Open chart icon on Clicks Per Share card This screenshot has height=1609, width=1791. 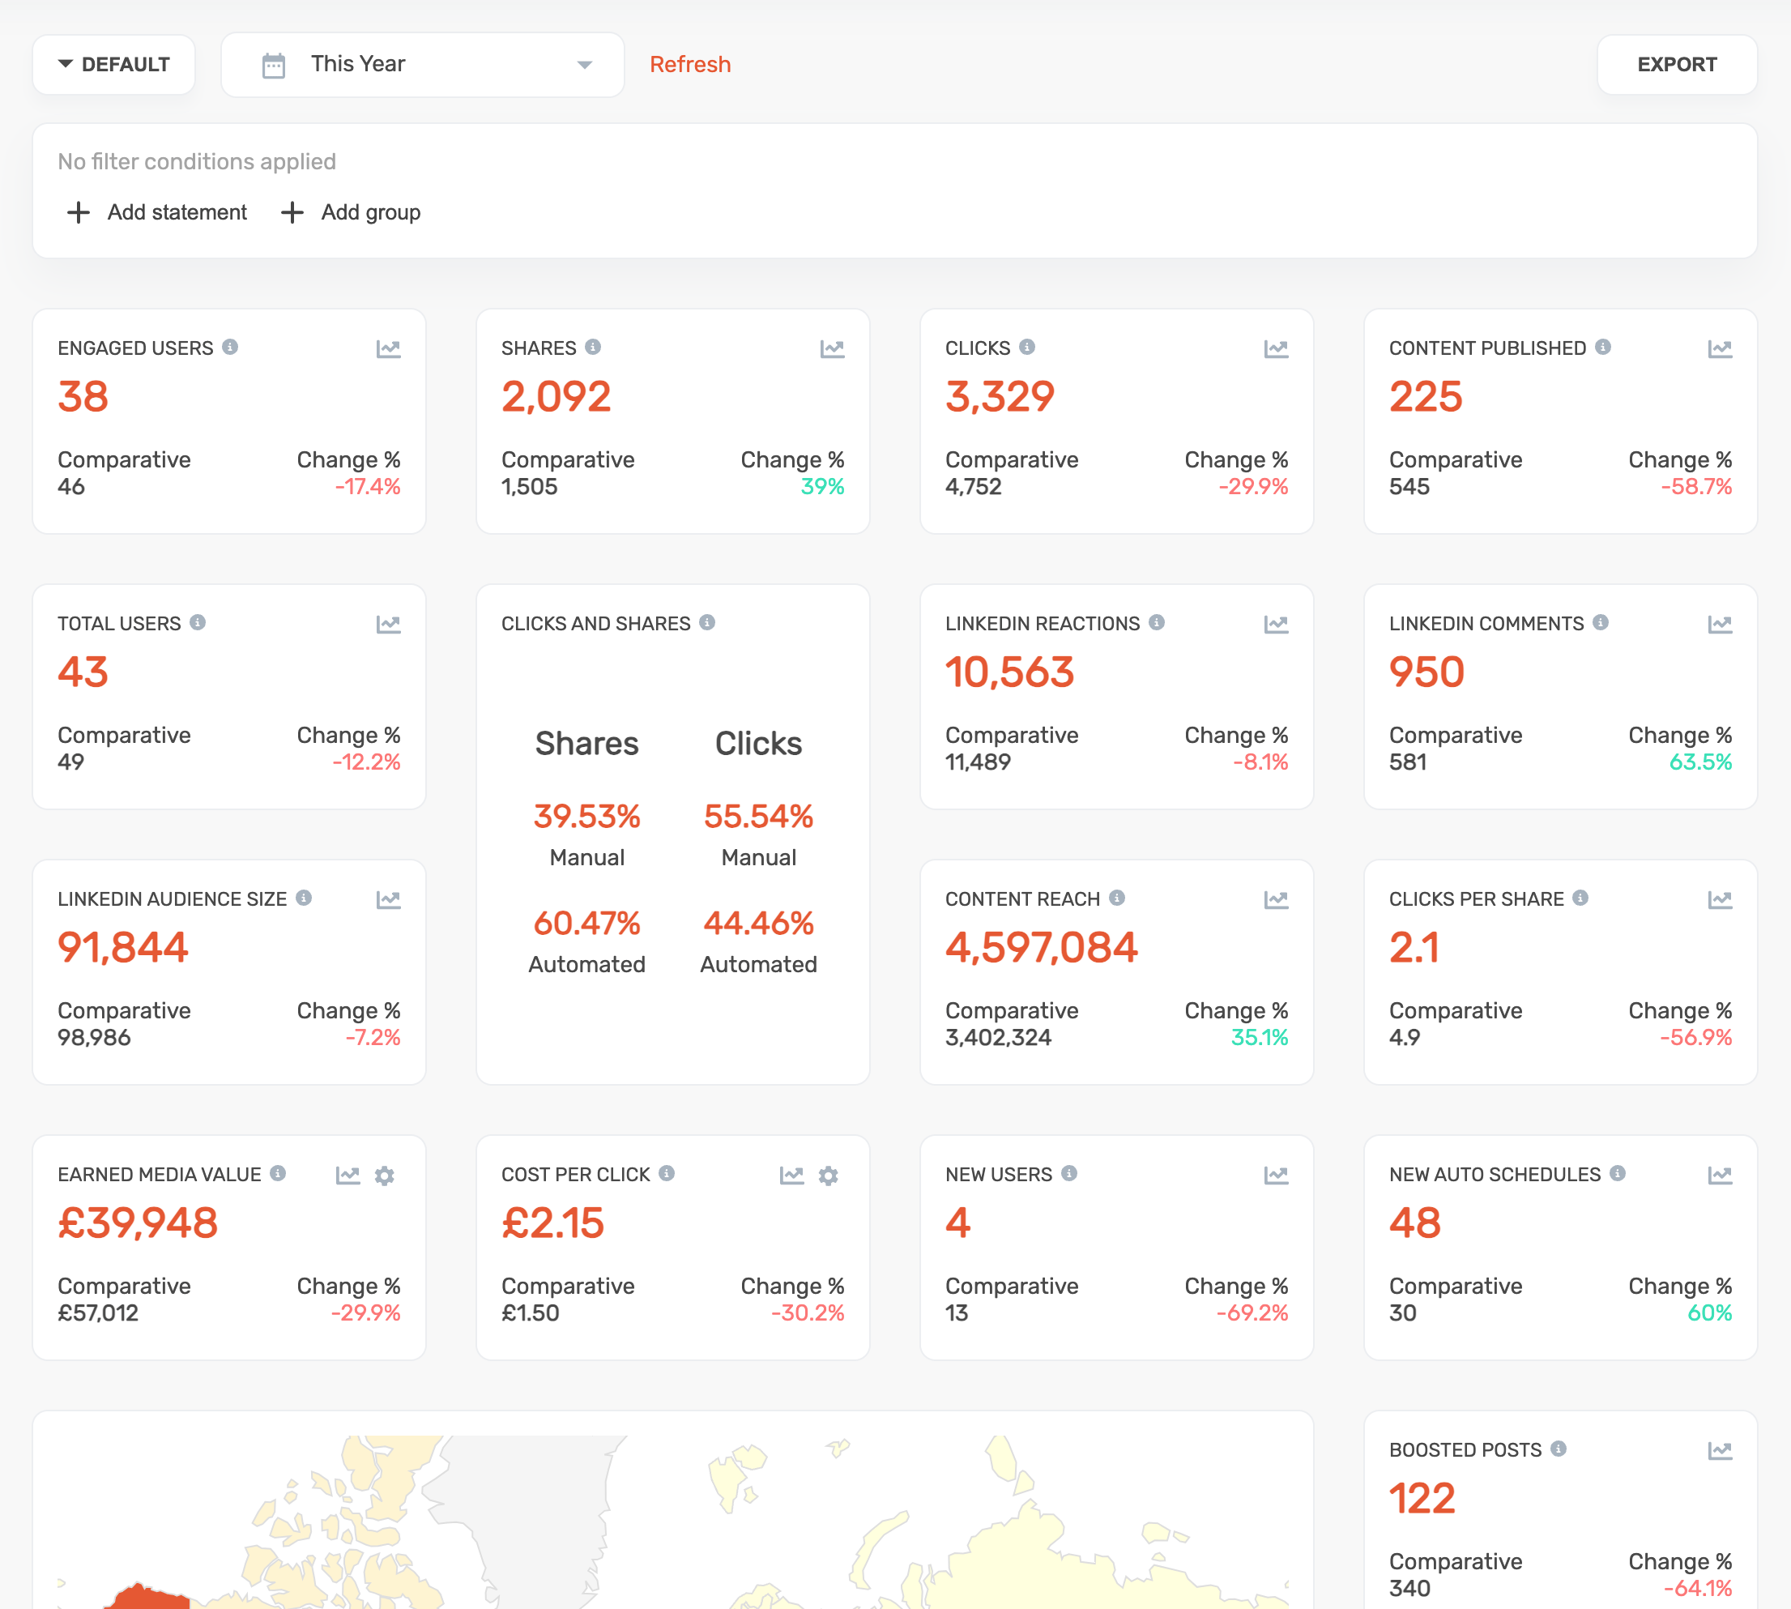(x=1720, y=900)
